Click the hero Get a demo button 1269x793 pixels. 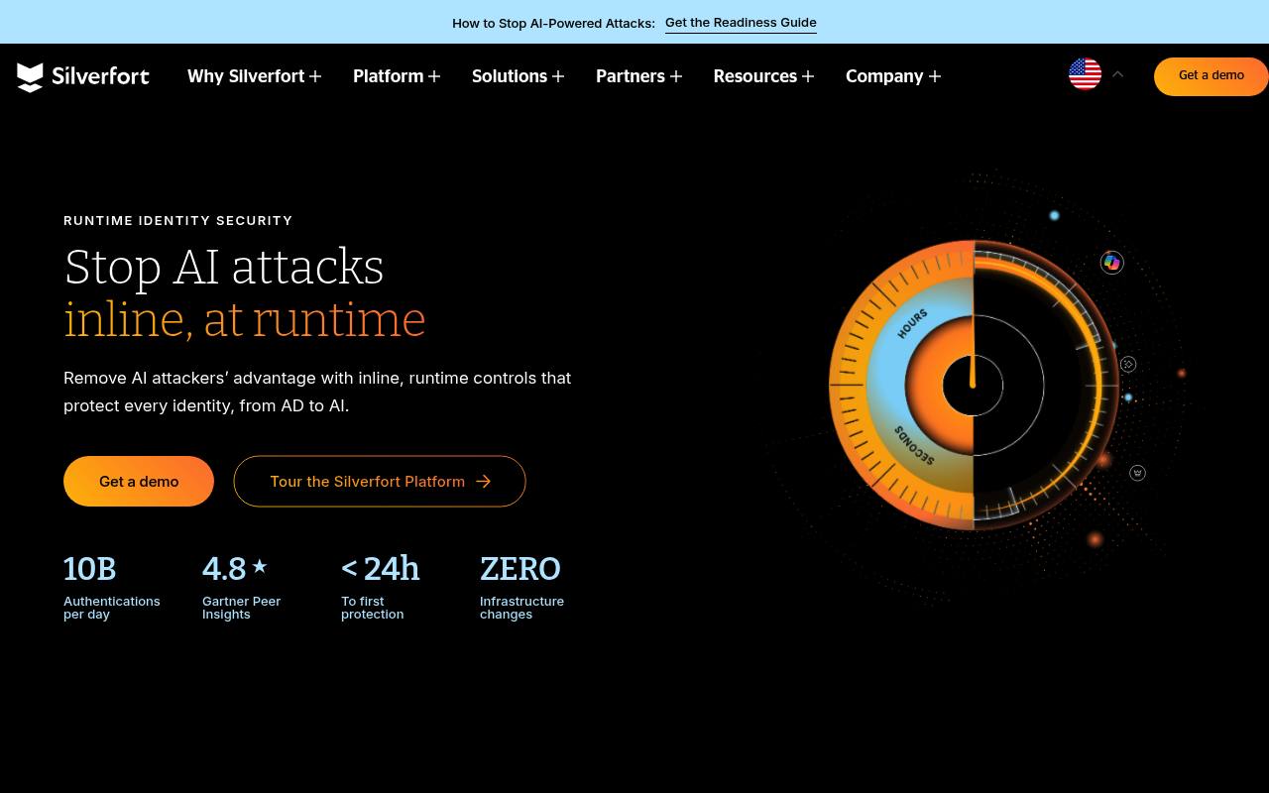click(x=139, y=482)
